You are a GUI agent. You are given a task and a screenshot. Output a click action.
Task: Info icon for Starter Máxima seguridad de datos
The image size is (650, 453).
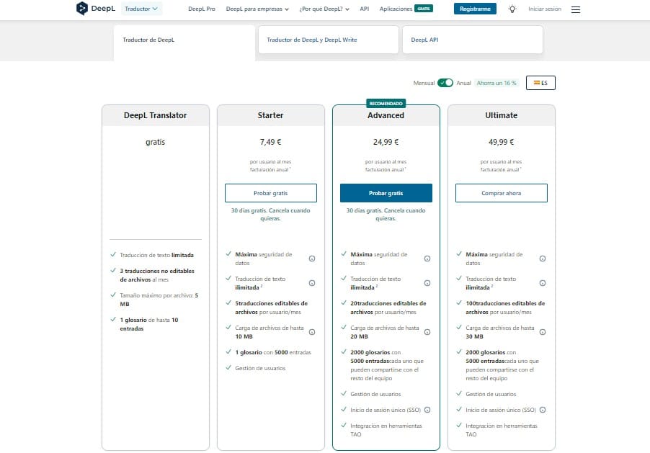click(312, 259)
